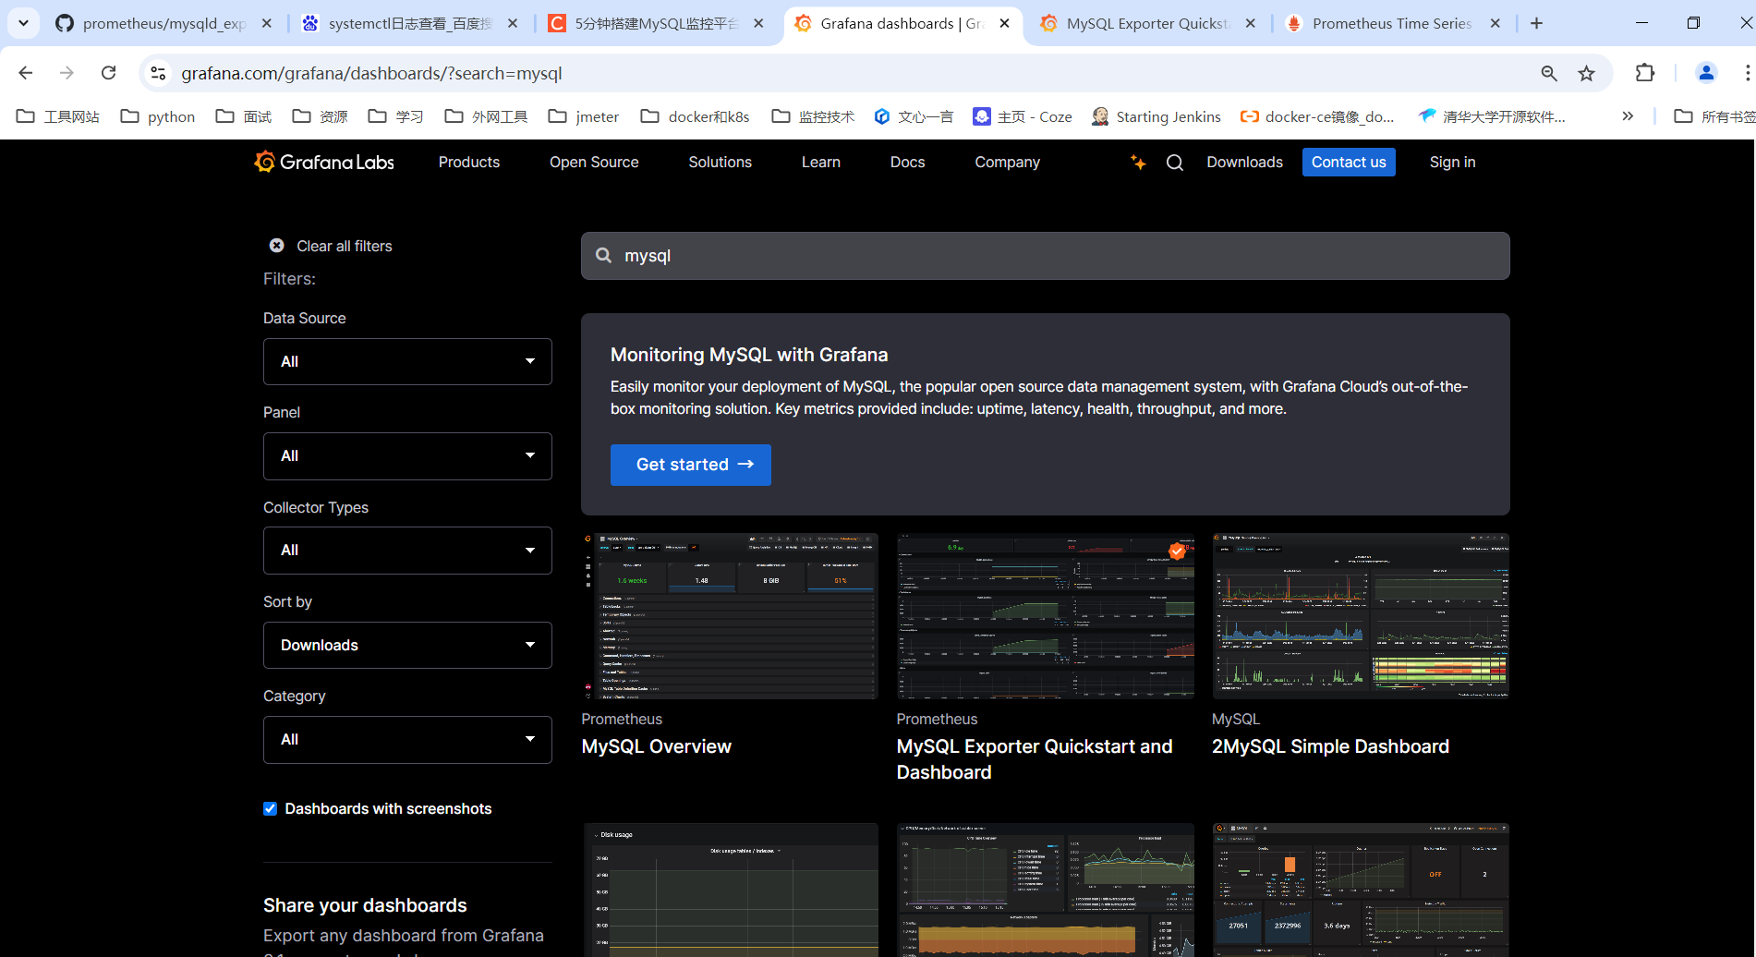Reload the page with the refresh icon
This screenshot has width=1756, height=957.
pos(109,73)
